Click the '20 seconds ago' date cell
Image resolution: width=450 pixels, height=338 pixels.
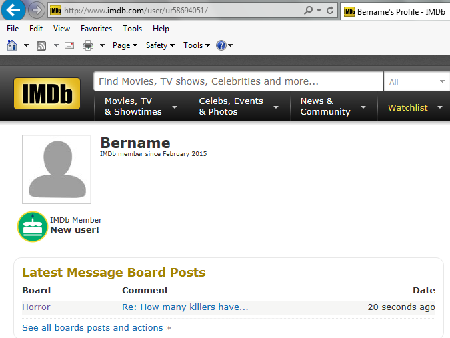coord(401,307)
